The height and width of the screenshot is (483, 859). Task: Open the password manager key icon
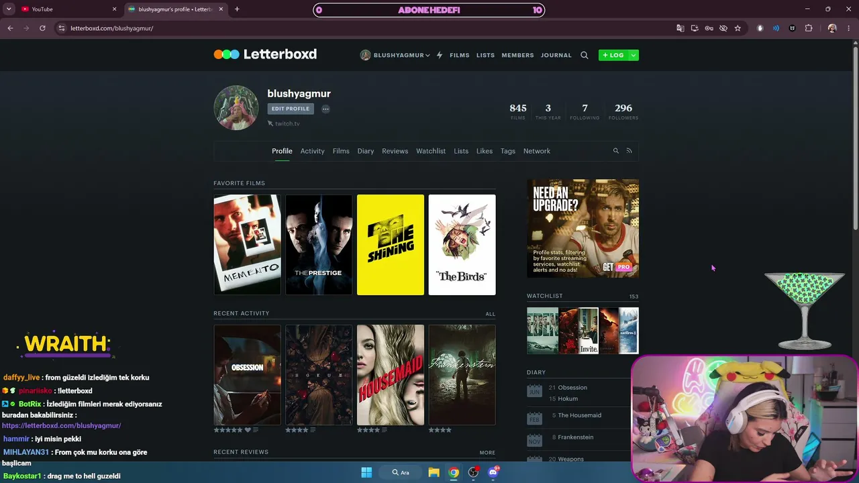coord(709,28)
